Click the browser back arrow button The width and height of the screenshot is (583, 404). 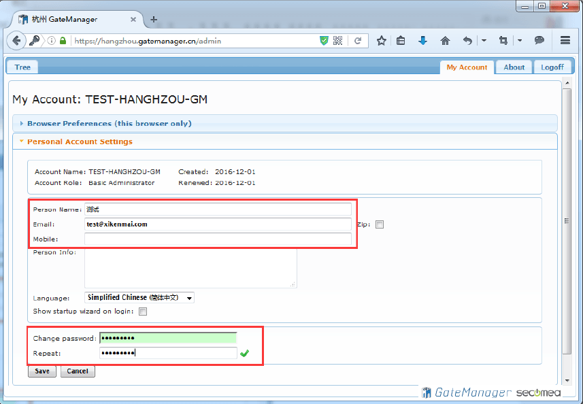16,41
